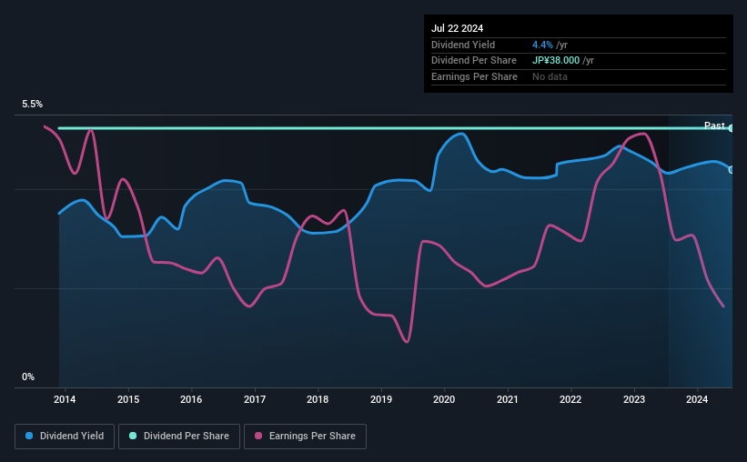This screenshot has height=462, width=747.
Task: Click the teal Dividend Per Share legend dot
Action: point(133,436)
